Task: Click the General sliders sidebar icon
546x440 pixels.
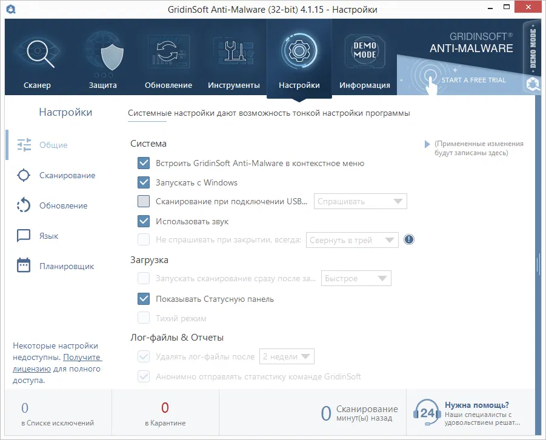Action: (24, 145)
